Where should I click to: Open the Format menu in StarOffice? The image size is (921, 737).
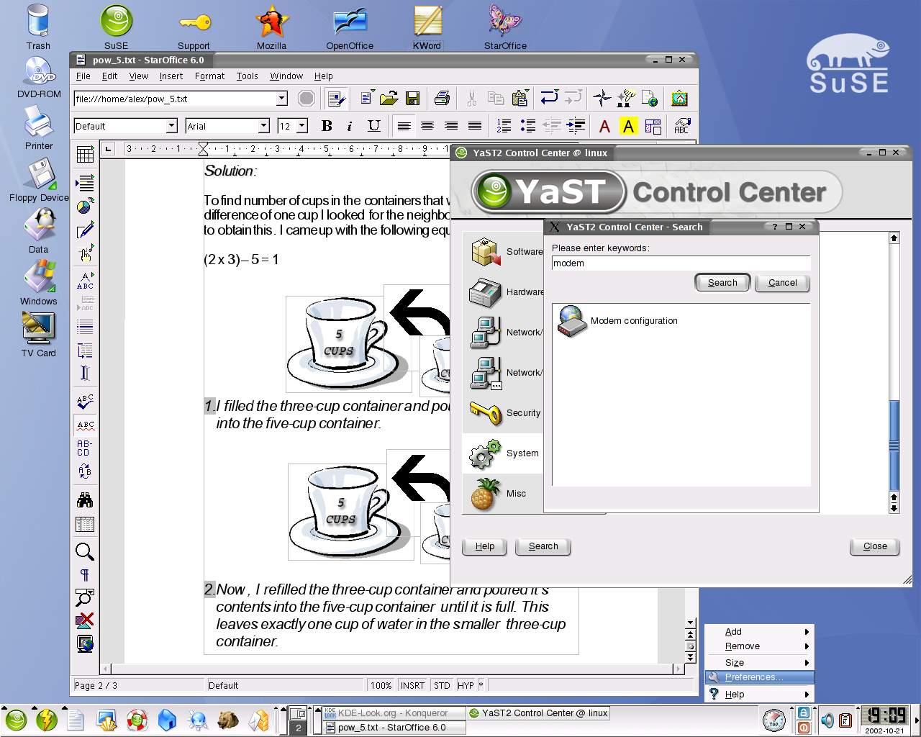(209, 76)
